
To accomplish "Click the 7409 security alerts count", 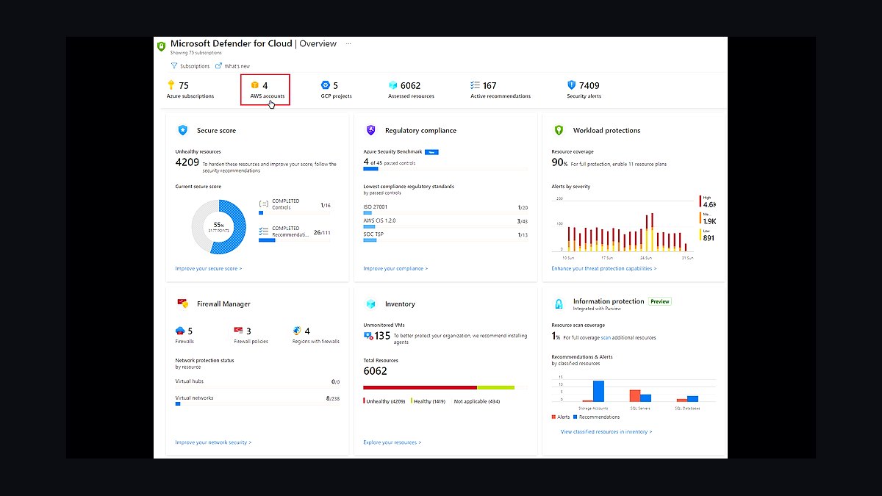I will [589, 85].
